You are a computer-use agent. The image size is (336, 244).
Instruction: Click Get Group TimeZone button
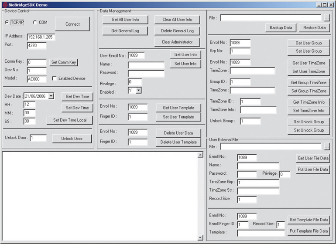coord(309,83)
